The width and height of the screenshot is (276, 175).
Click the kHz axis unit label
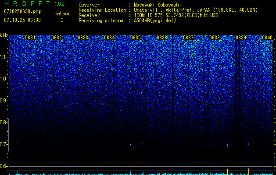pos(4,35)
